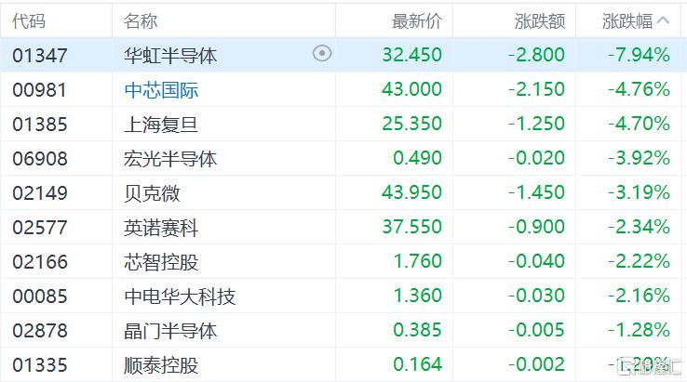The image size is (687, 382).
Task: Select stock name 上海复旦
Action: pyautogui.click(x=161, y=125)
